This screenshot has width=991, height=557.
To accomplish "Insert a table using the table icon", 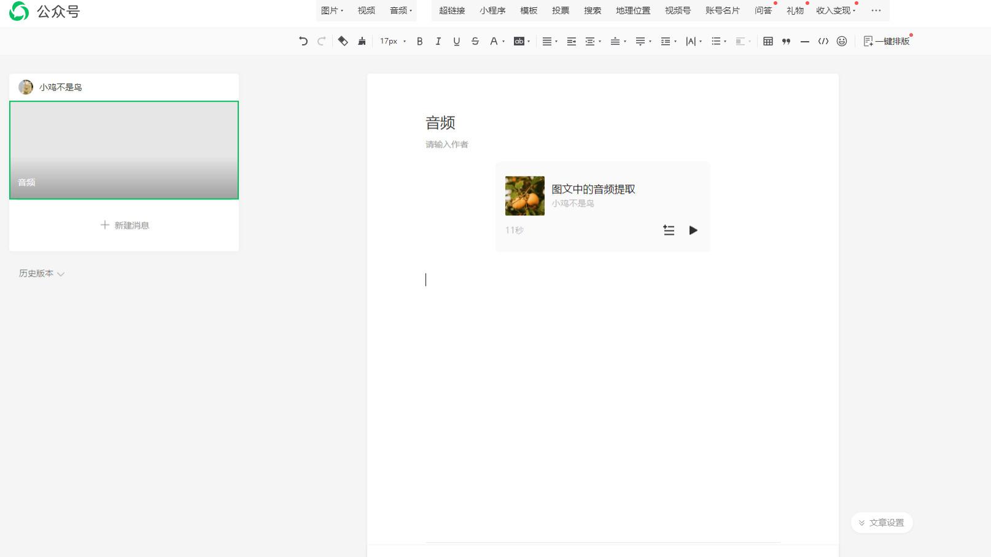I will click(768, 41).
